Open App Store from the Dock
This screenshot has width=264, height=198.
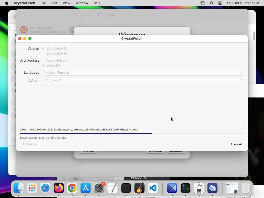click(x=86, y=188)
